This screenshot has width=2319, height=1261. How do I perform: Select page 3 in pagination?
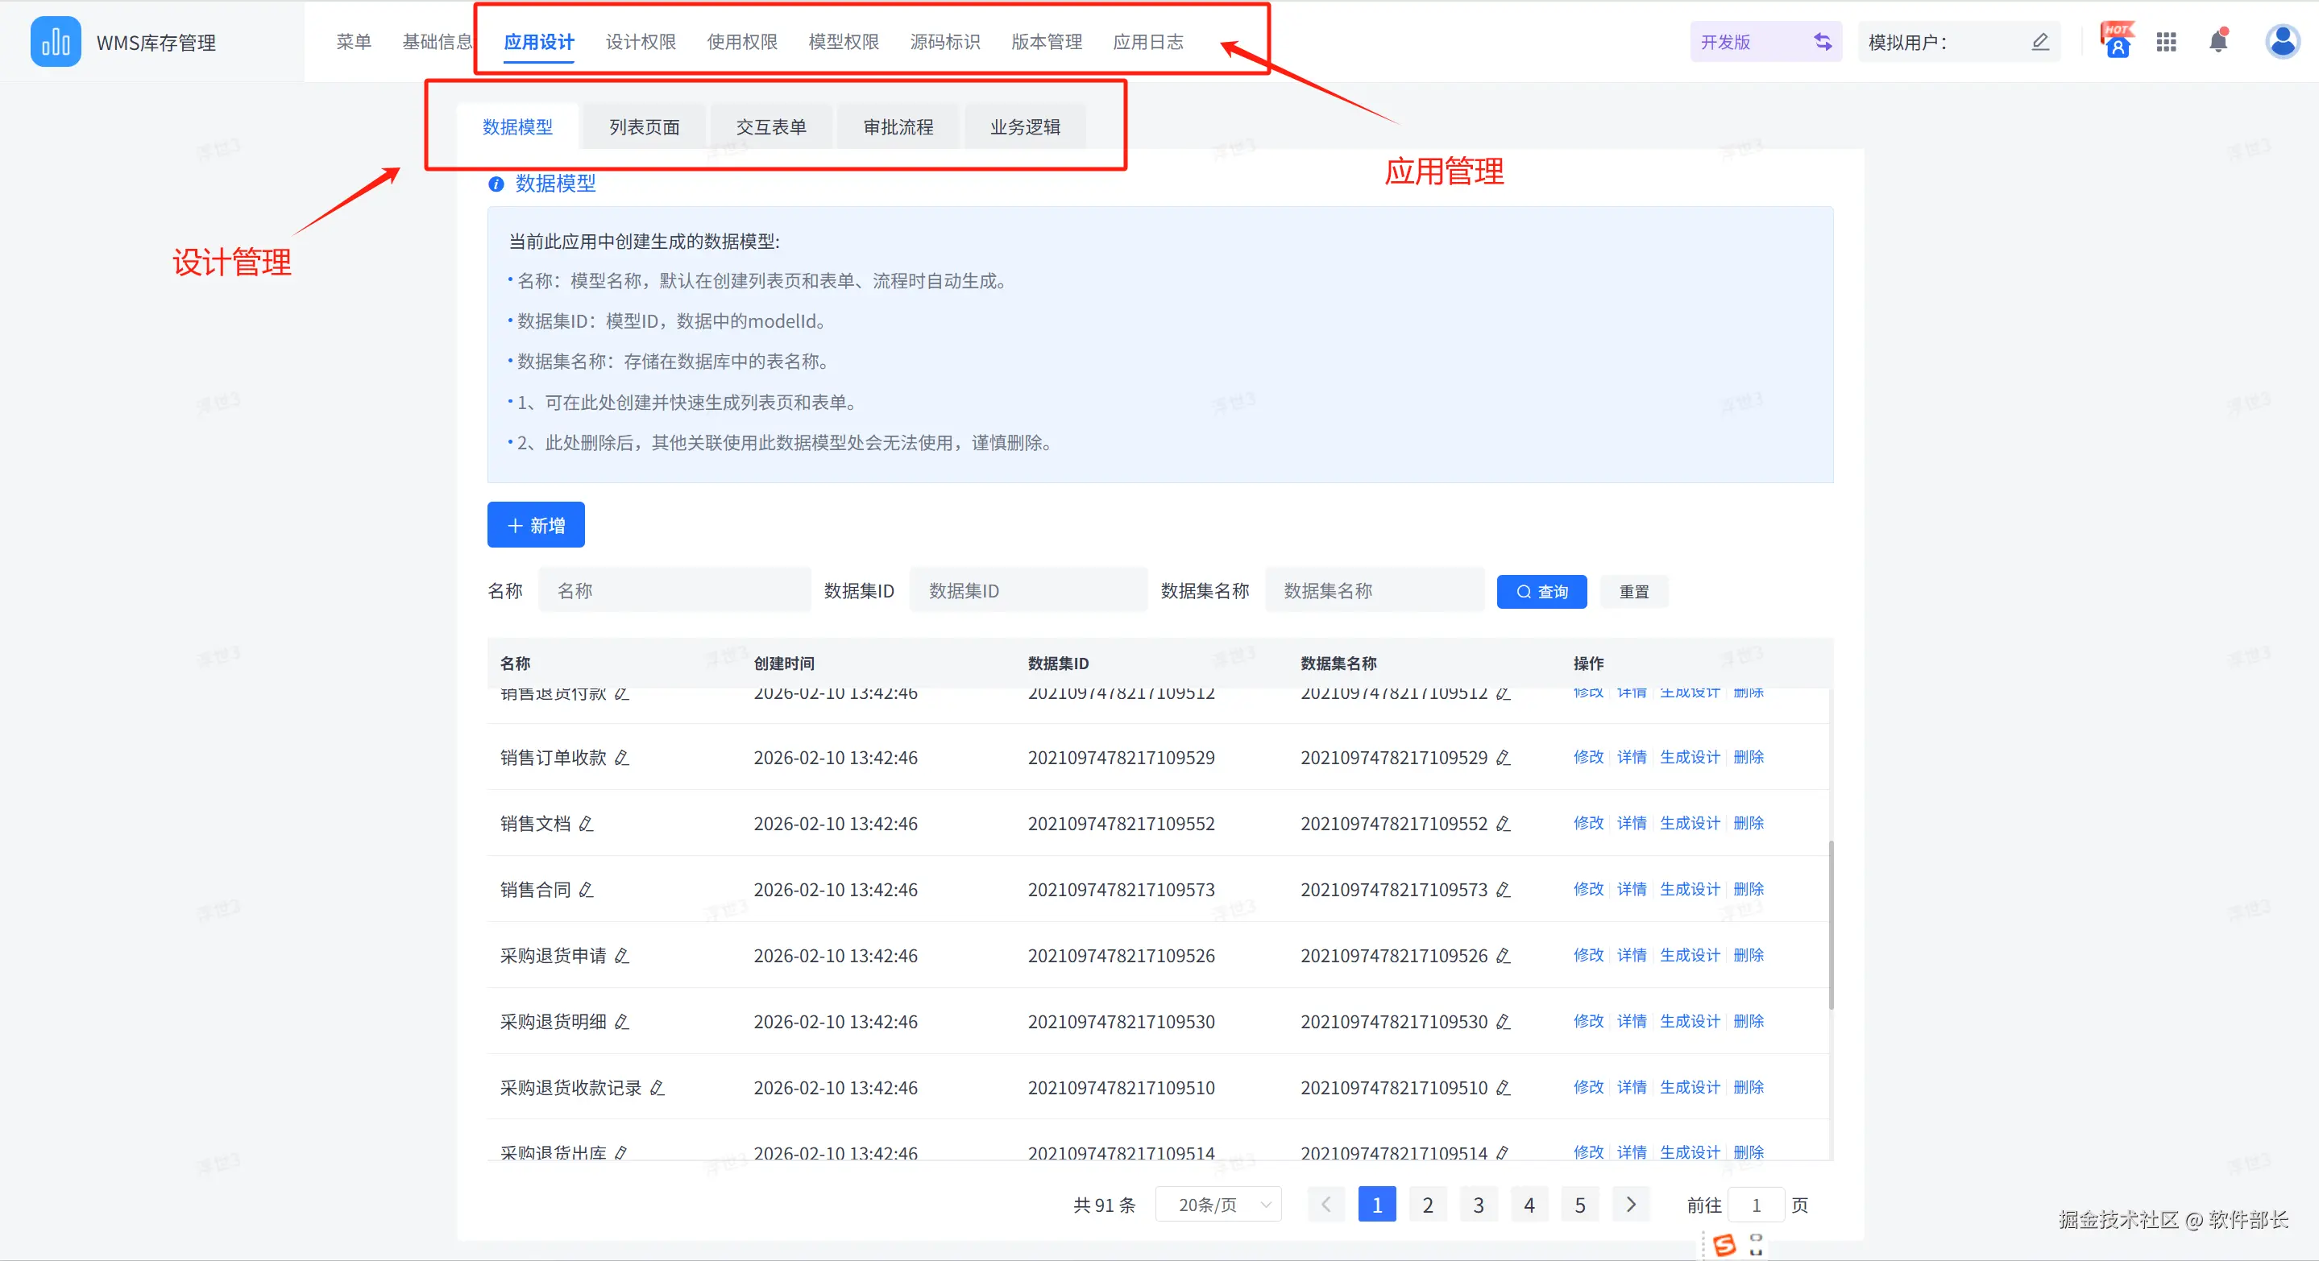click(x=1479, y=1205)
